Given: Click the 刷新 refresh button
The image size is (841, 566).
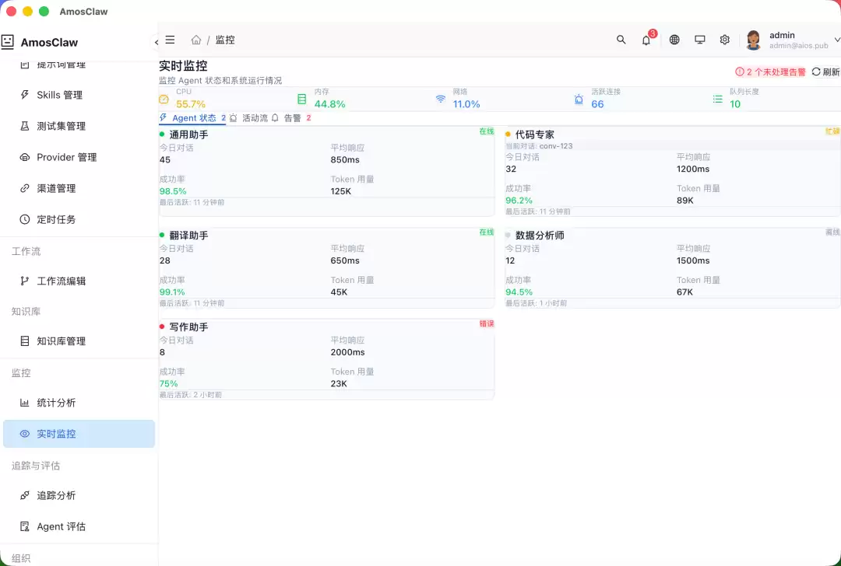Looking at the screenshot, I should click(825, 72).
